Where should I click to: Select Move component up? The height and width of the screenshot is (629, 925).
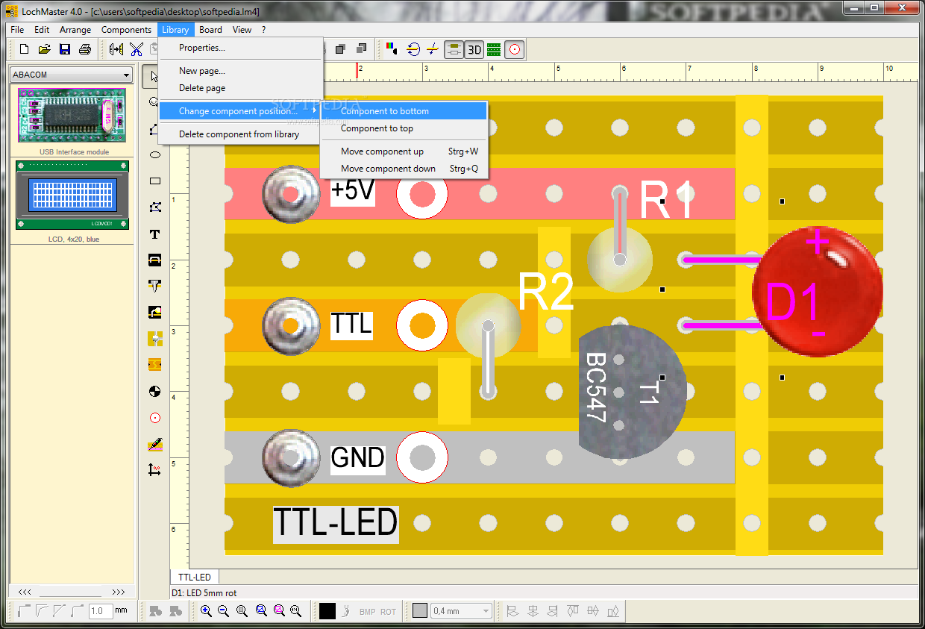tap(404, 151)
